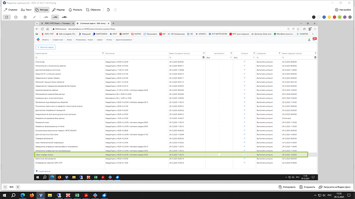
Task: Choose the circle shape option
Action: 16,17
